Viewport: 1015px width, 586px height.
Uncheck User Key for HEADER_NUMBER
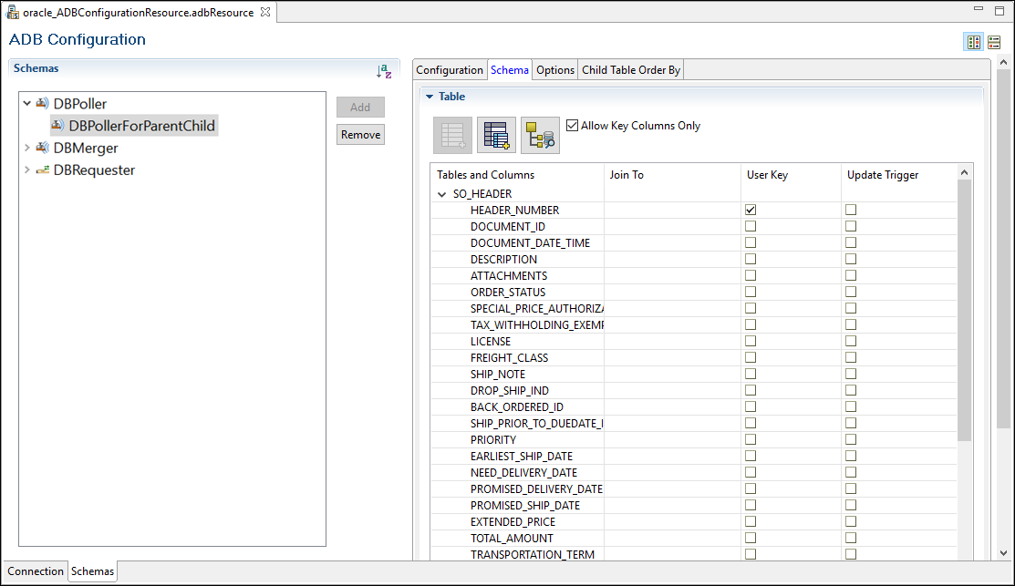click(x=751, y=210)
